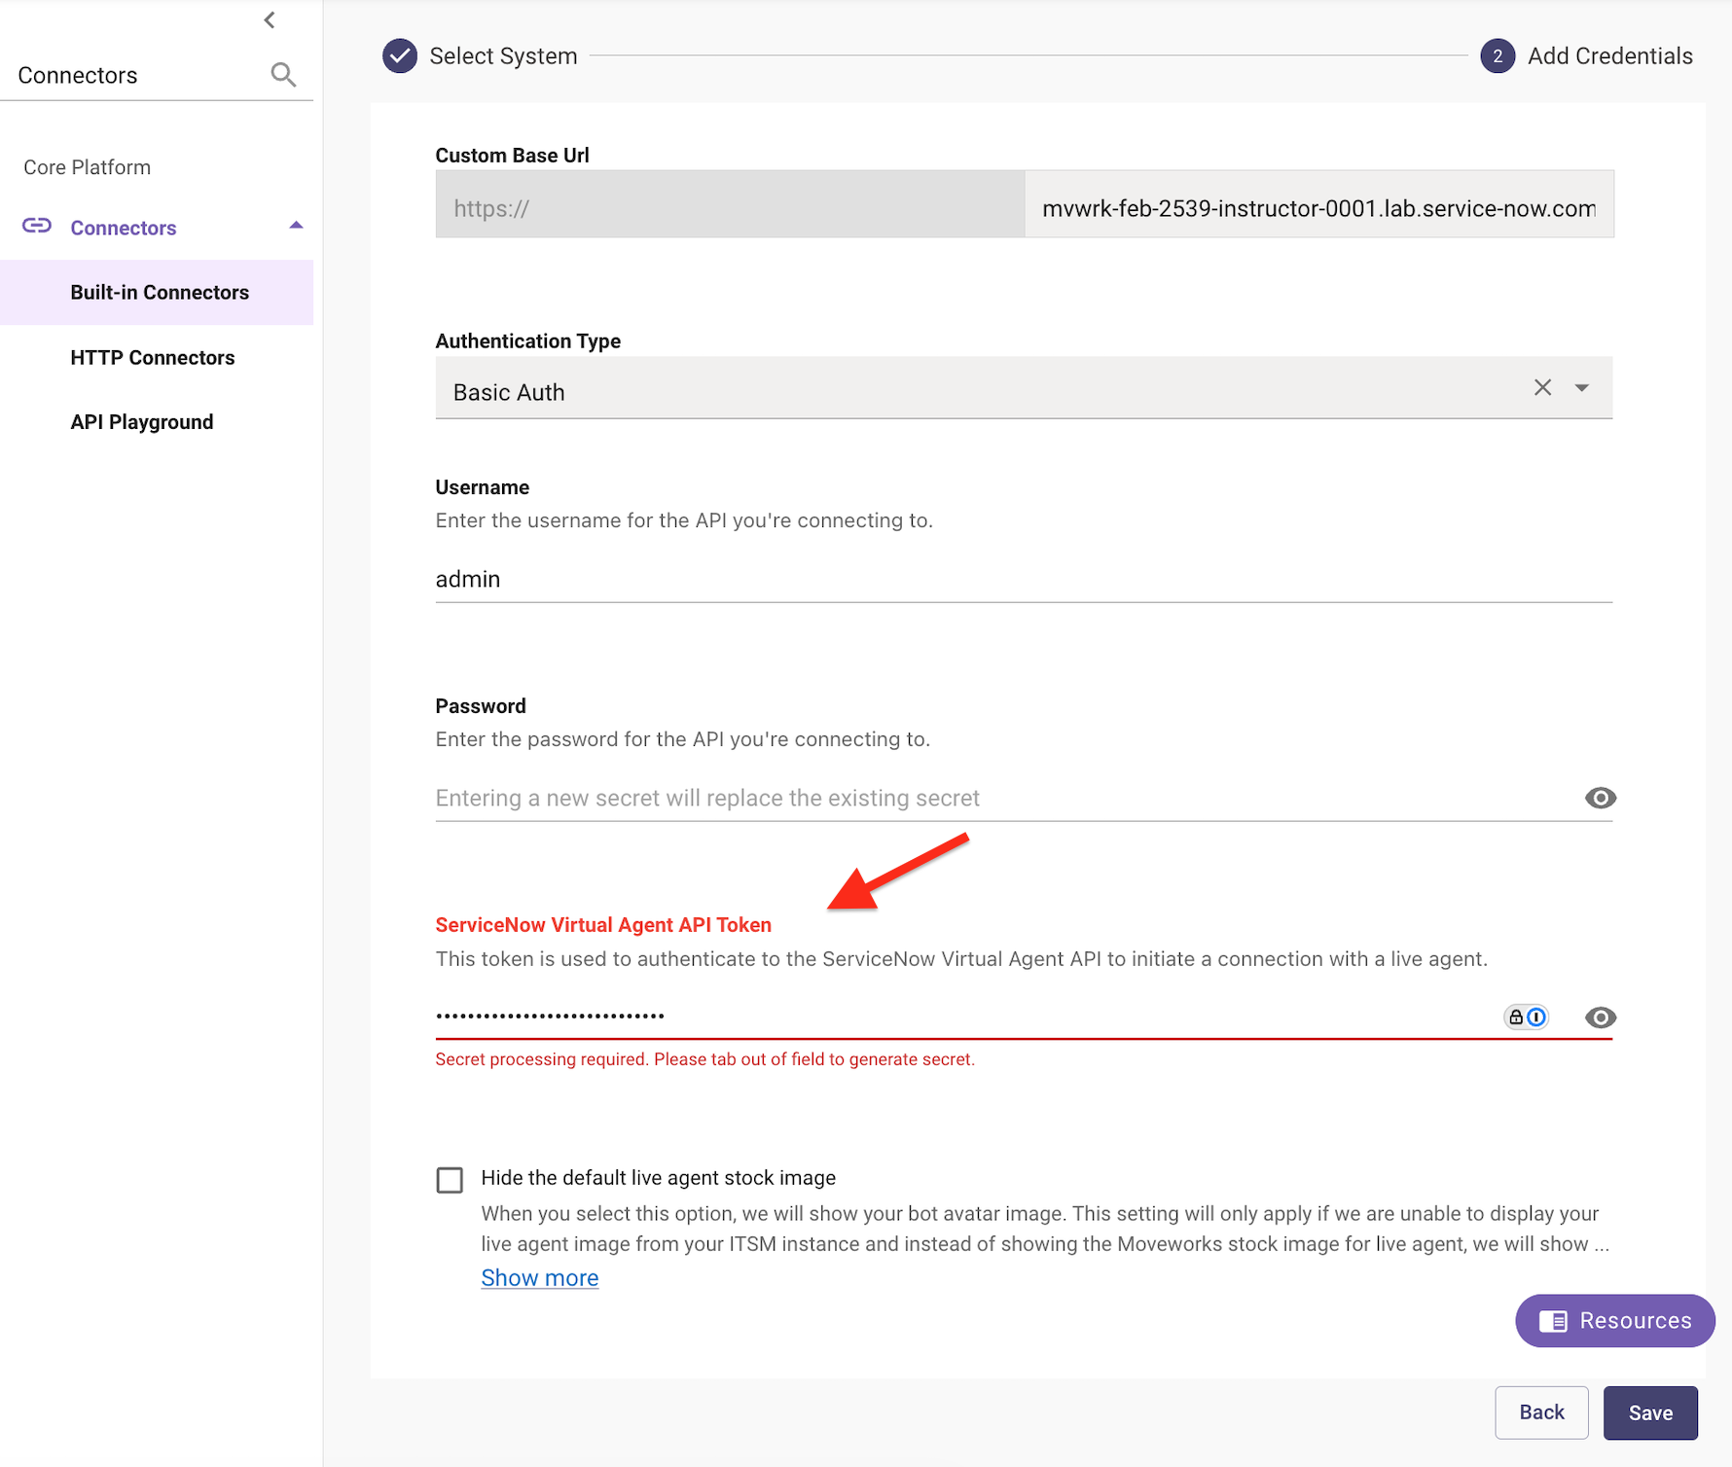
Task: Click the Save button
Action: (x=1650, y=1413)
